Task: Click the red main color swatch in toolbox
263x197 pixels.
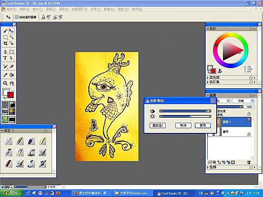Action: [11, 95]
